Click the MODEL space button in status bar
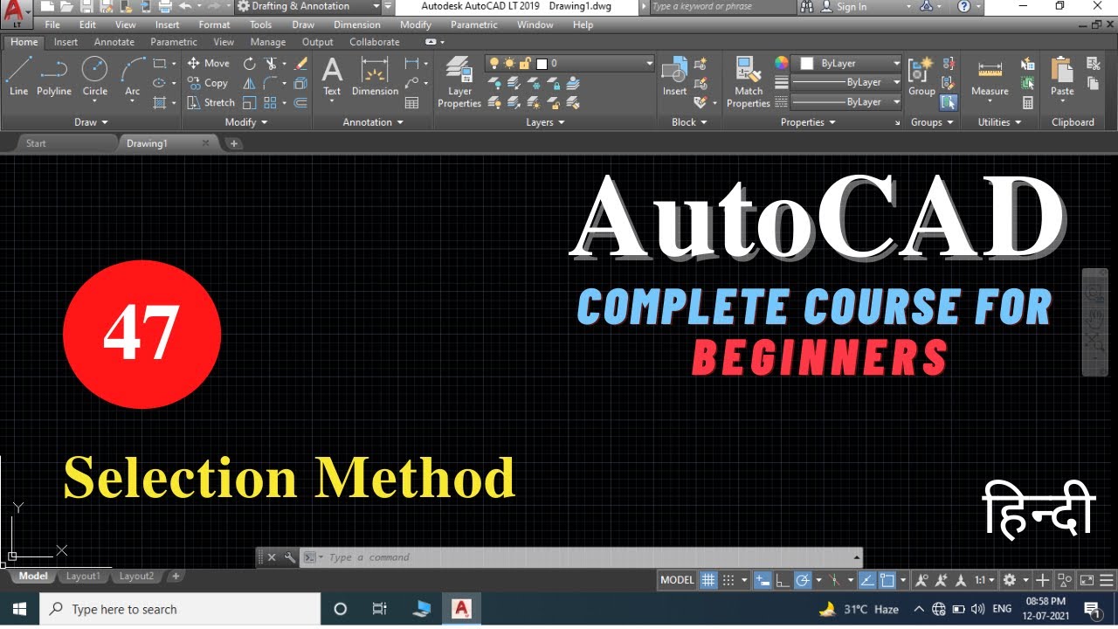 [x=677, y=580]
